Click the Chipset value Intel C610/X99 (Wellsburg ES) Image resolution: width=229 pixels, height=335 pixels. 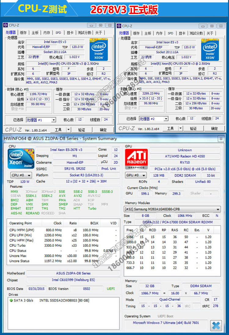tap(73, 280)
